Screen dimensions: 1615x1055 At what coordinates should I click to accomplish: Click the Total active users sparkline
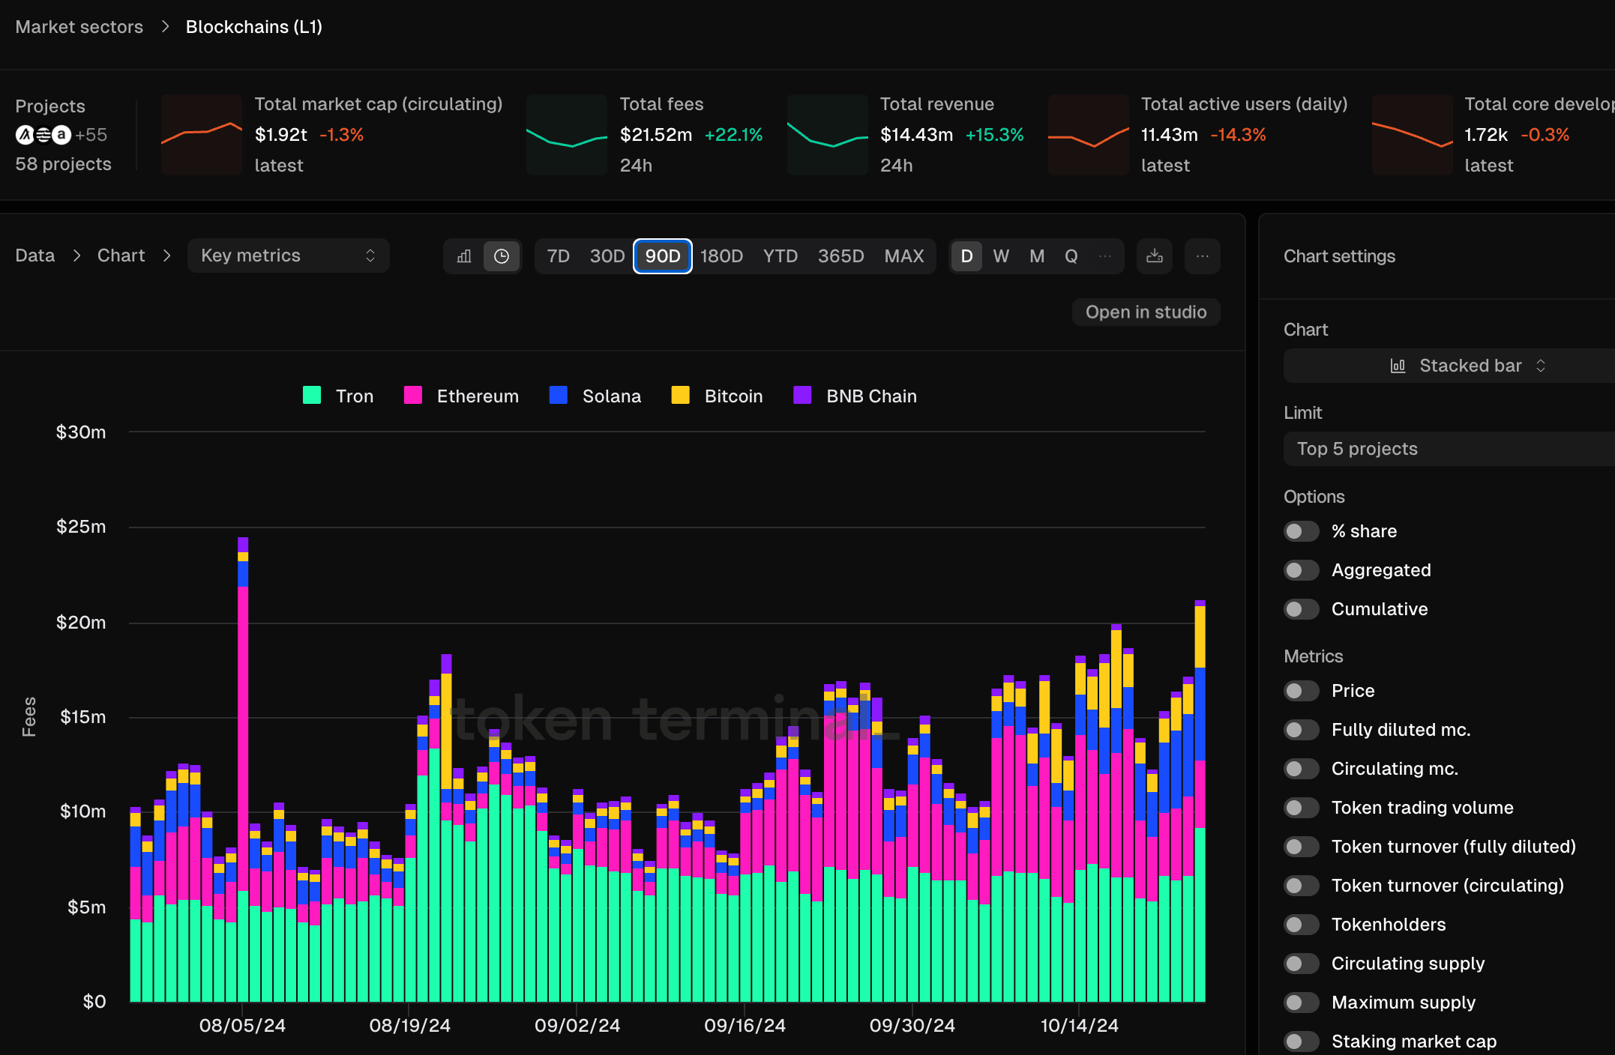[1089, 135]
